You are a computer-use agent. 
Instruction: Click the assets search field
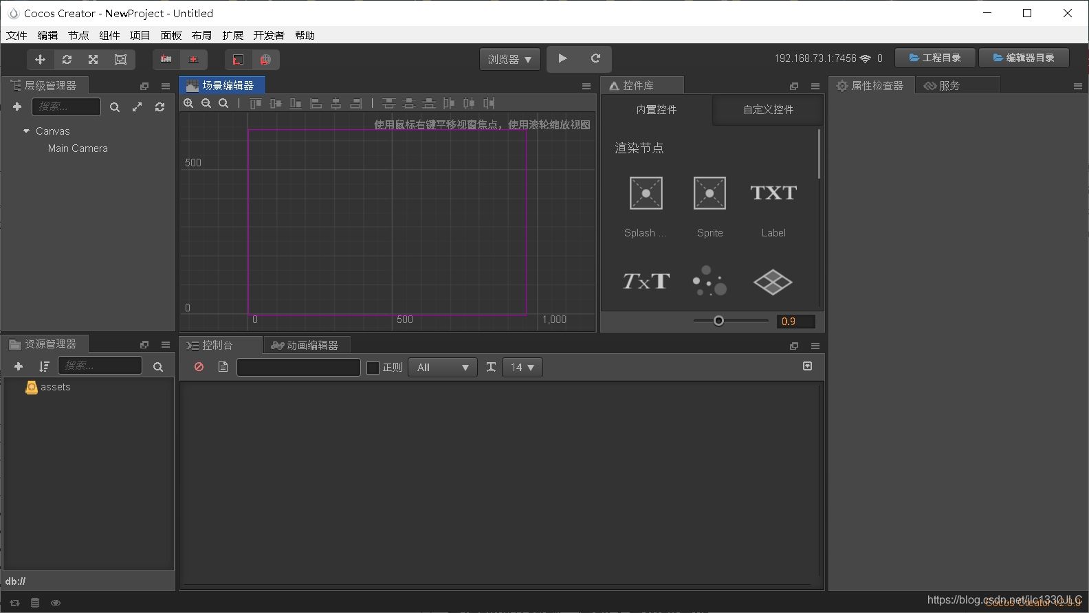click(100, 366)
